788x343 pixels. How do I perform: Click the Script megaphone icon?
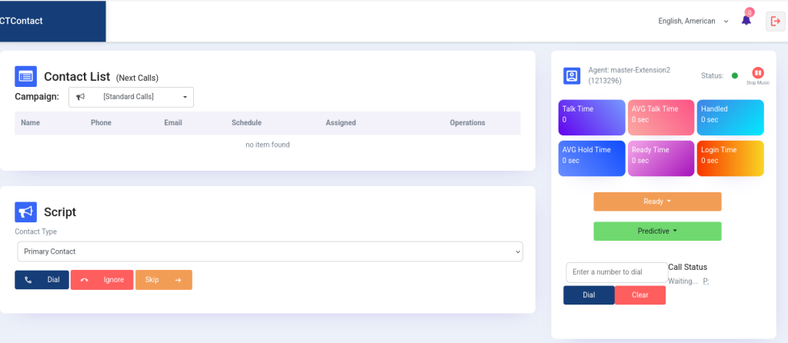[26, 212]
